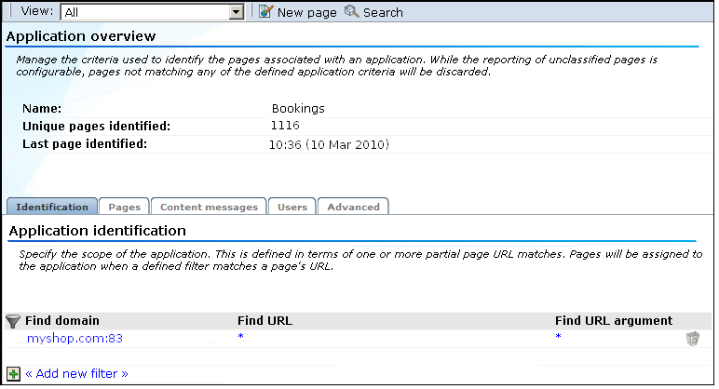
Task: Switch to the Identification tab
Action: (52, 207)
